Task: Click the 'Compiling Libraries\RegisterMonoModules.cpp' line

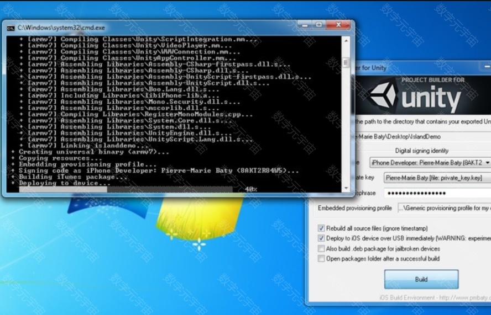Action: tap(136, 114)
